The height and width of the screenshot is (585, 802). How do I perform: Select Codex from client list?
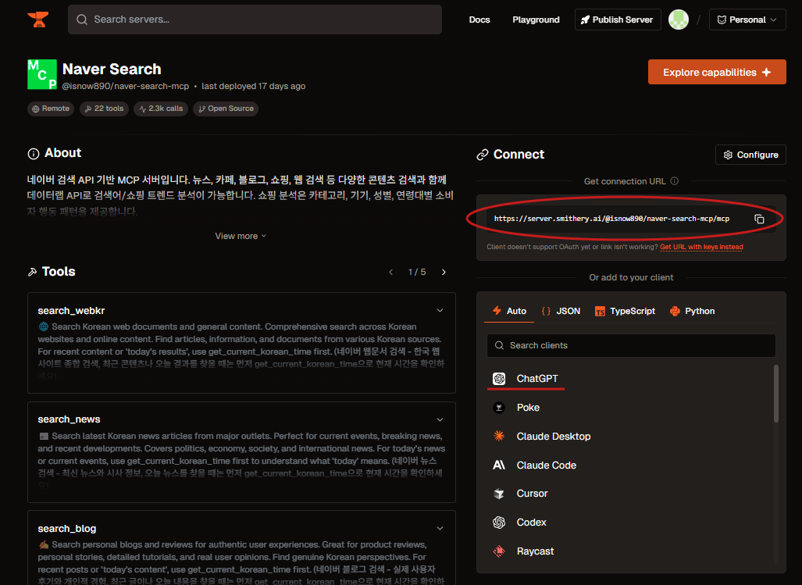[630, 522]
